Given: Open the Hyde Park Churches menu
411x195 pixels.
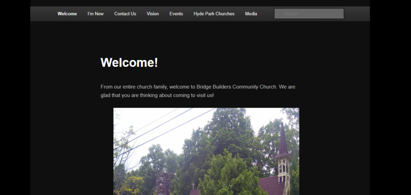Looking at the screenshot, I should point(214,14).
